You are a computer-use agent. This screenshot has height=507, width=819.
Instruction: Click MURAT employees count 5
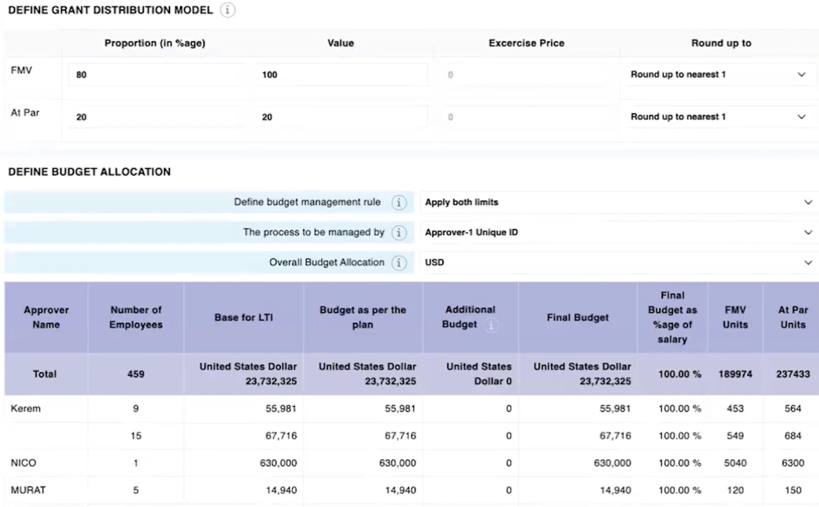click(136, 490)
